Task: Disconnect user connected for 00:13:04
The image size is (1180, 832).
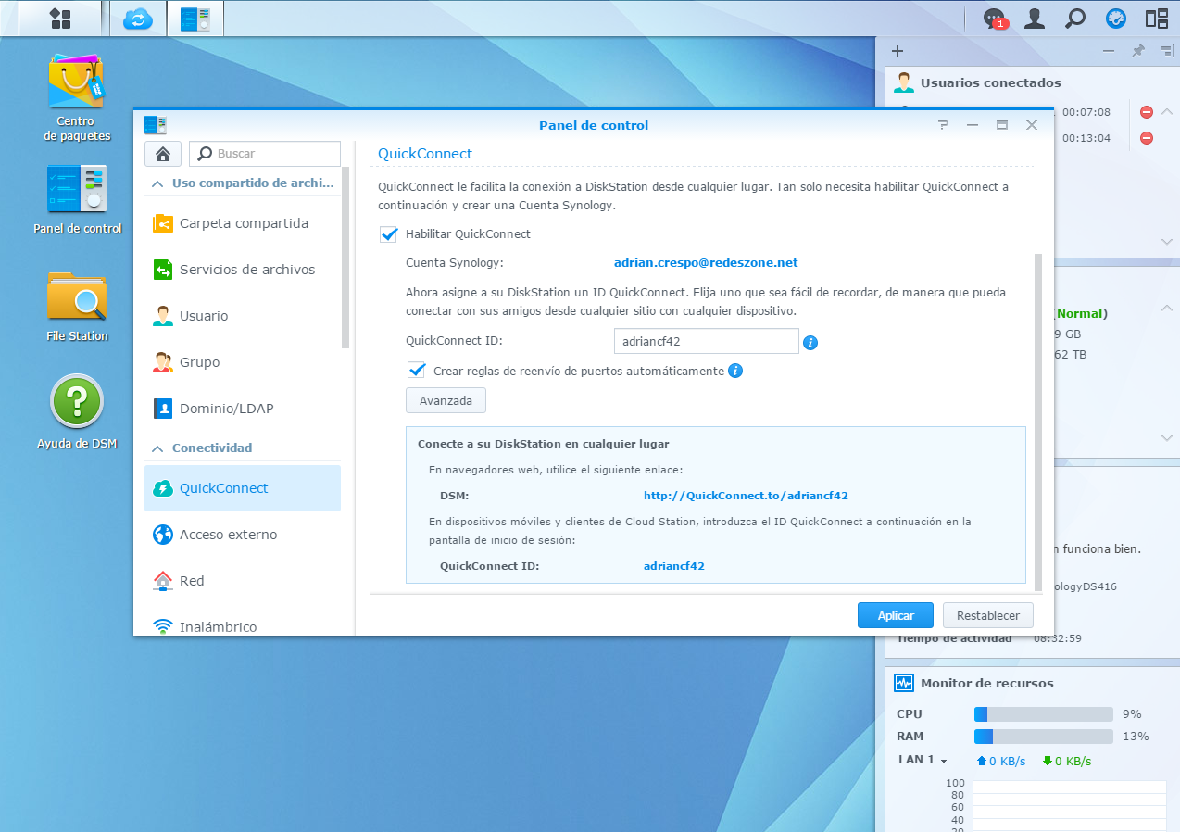Action: pyautogui.click(x=1146, y=138)
